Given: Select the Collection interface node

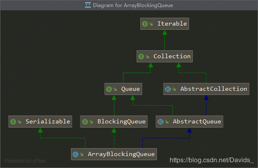Looking at the screenshot, I should point(165,56).
